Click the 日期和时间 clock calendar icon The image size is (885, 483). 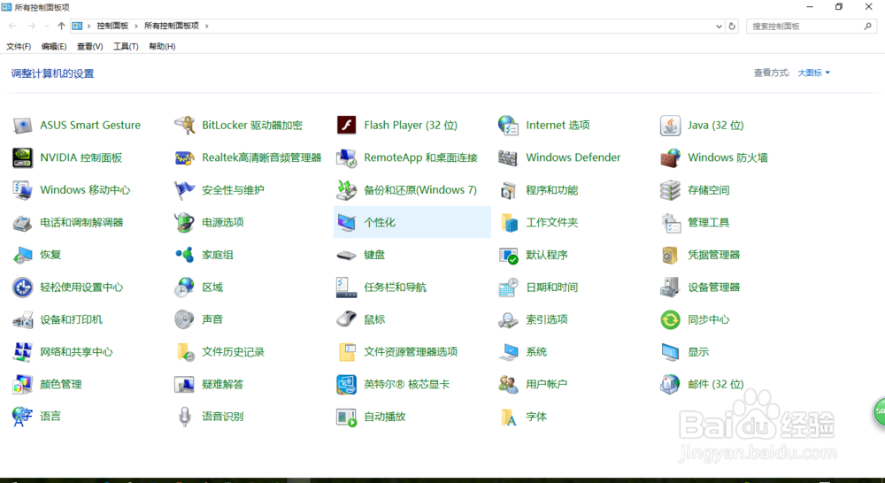point(508,287)
